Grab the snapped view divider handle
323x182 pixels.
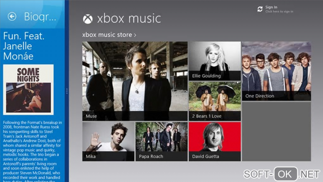click(x=67, y=91)
